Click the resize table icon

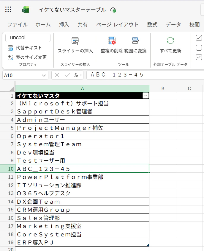[x=10, y=57]
